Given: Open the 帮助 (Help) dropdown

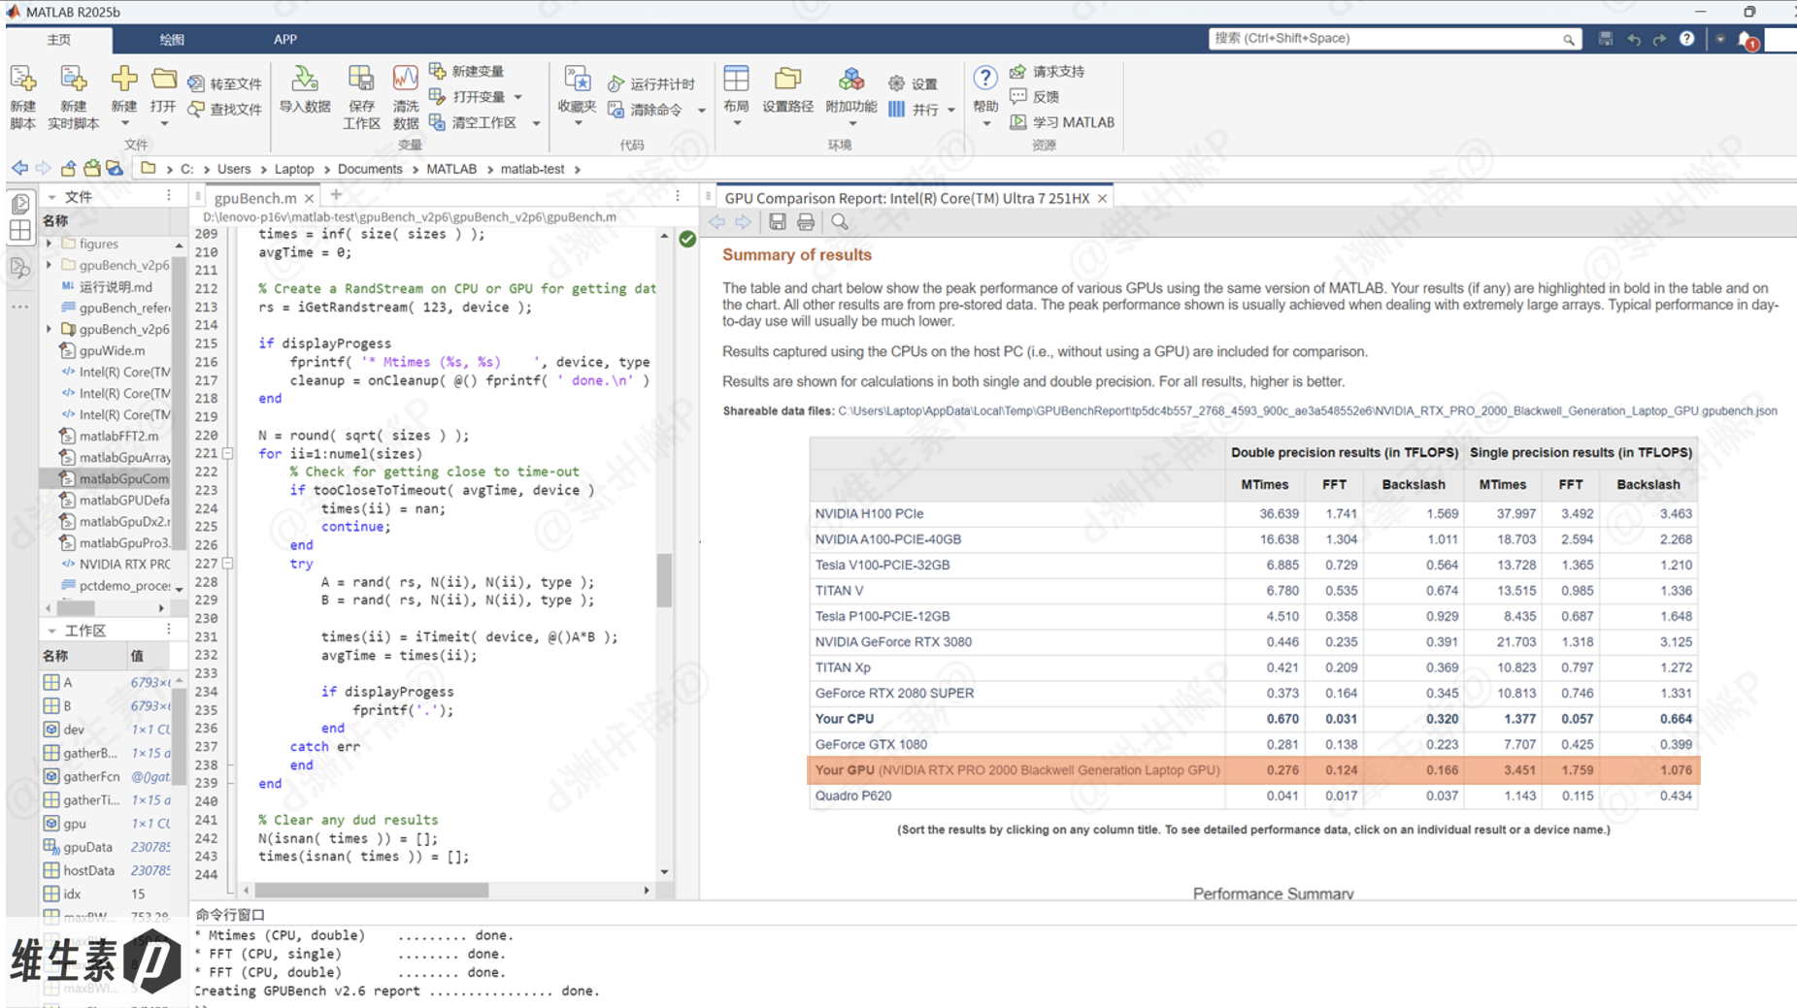Looking at the screenshot, I should pos(985,124).
